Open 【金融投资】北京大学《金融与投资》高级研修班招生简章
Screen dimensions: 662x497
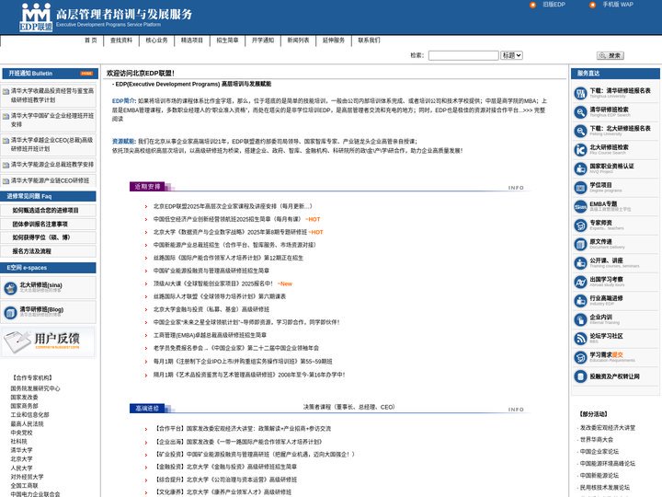225,467
